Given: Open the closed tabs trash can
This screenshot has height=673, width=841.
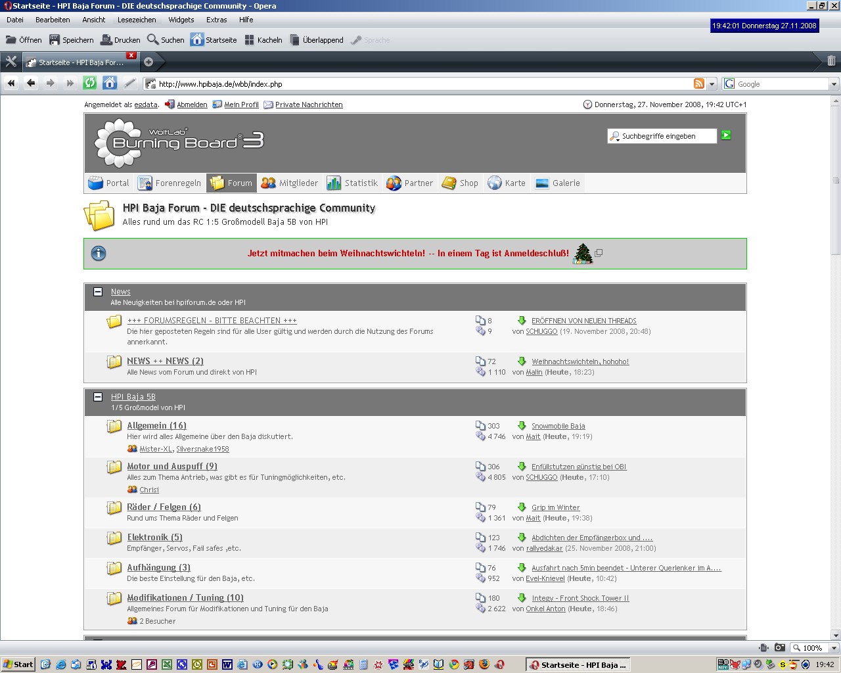Looking at the screenshot, I should tap(831, 61).
